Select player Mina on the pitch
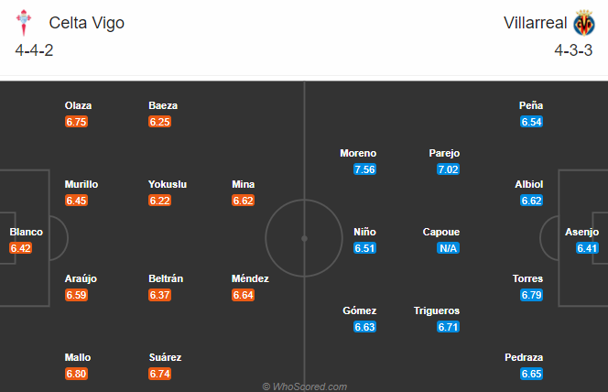The height and width of the screenshot is (392, 608). (243, 184)
